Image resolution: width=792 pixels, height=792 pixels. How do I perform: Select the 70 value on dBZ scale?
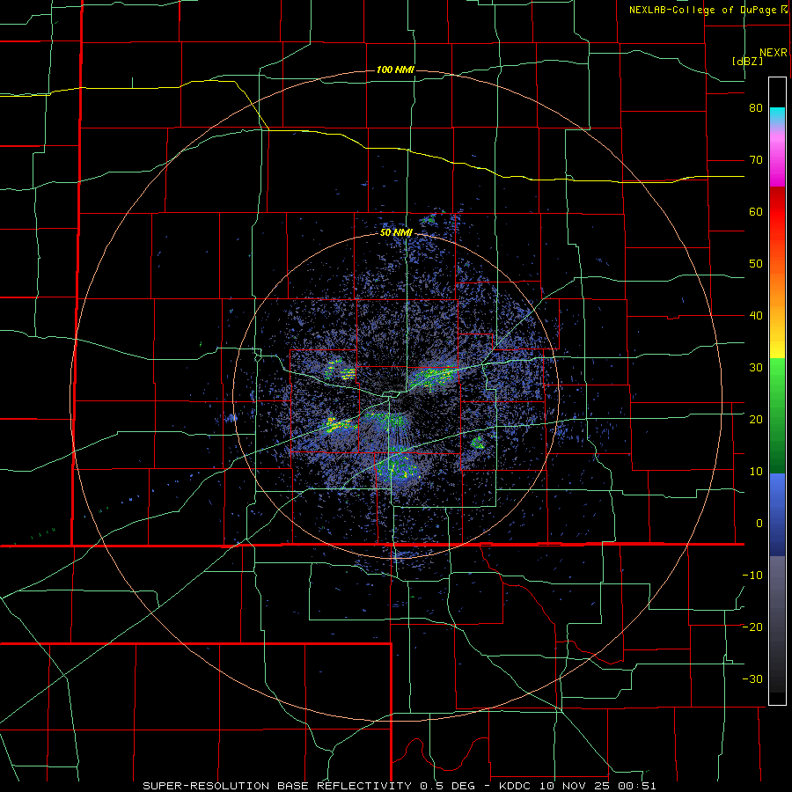click(756, 160)
